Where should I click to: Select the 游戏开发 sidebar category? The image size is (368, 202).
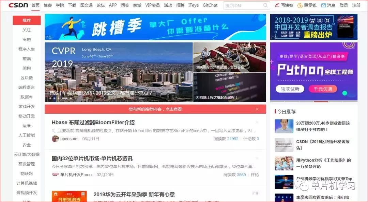pos(27,107)
